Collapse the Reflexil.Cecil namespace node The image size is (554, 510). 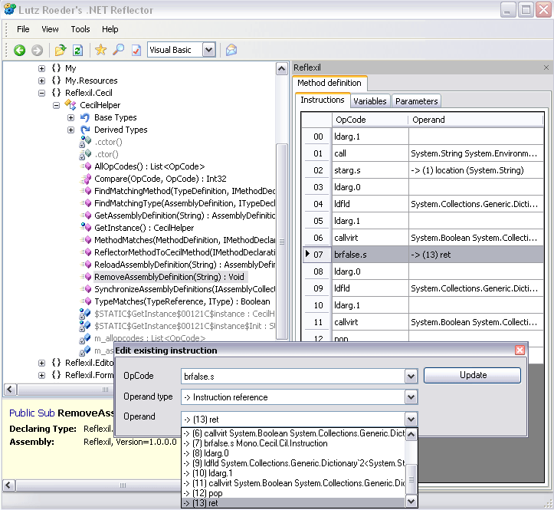[x=41, y=93]
